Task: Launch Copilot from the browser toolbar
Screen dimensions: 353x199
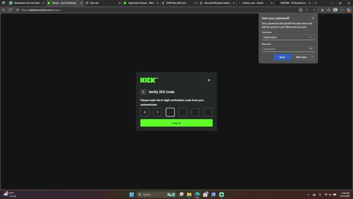Action: click(349, 10)
